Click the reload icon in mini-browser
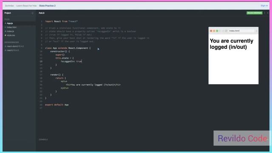This screenshot has width=272, height=153. click(226, 31)
